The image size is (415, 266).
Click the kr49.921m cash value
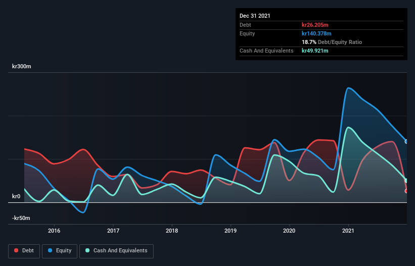pos(315,51)
